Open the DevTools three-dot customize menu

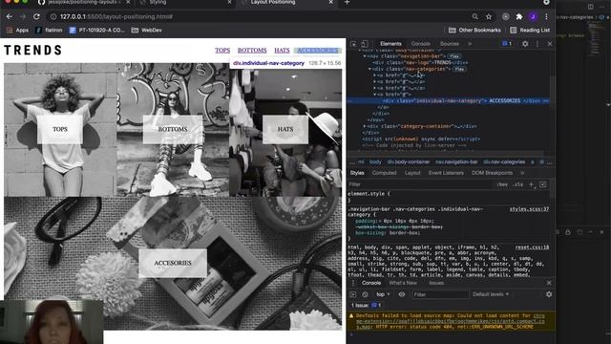pyautogui.click(x=537, y=44)
